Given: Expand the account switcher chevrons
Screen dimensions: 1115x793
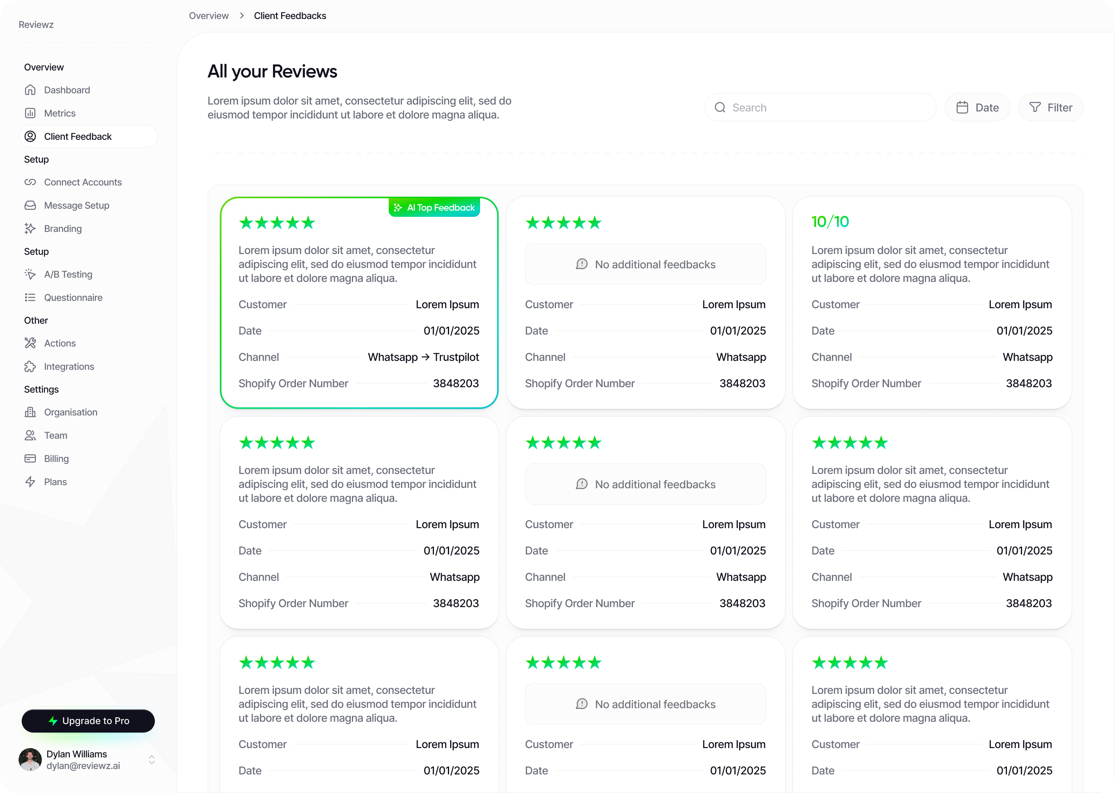Looking at the screenshot, I should pos(151,760).
